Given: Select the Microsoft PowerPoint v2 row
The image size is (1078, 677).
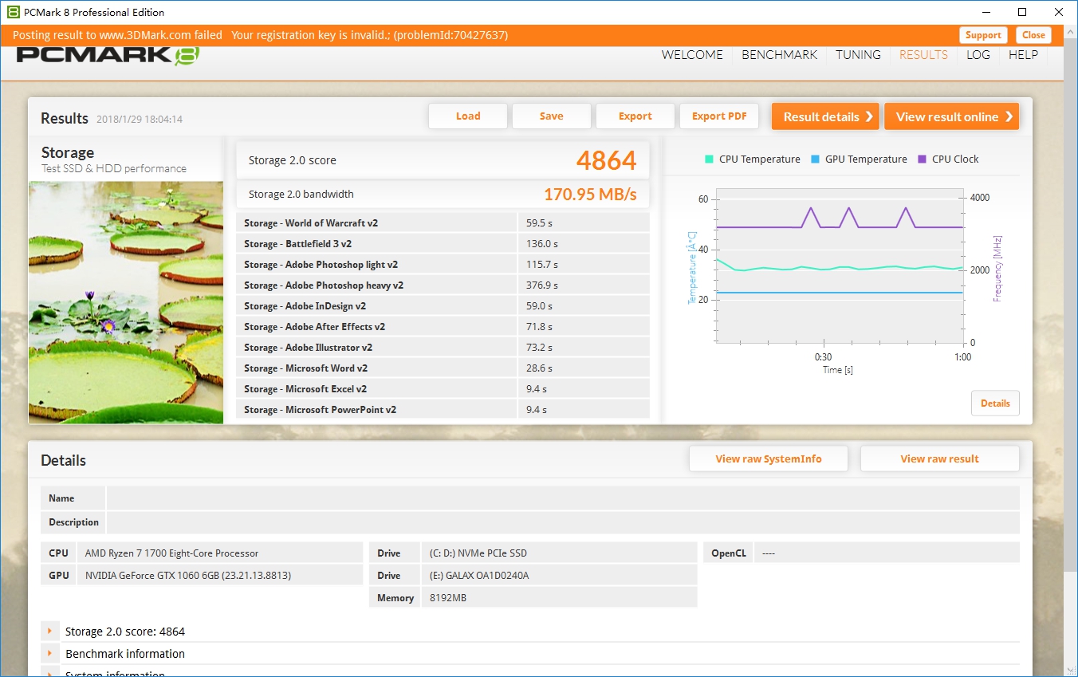Looking at the screenshot, I should pos(443,410).
